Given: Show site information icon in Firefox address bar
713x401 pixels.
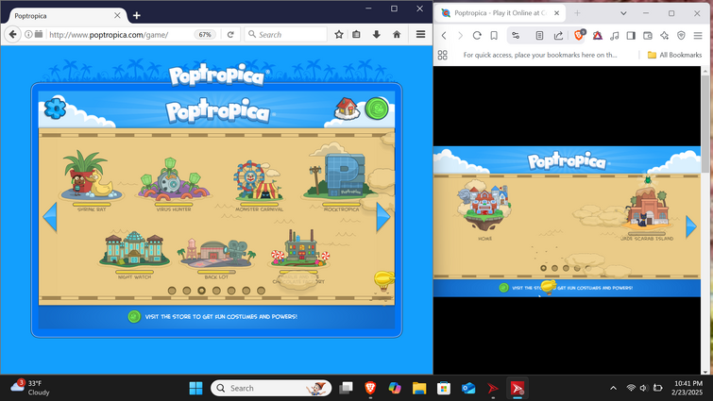Looking at the screenshot, I should pos(28,35).
